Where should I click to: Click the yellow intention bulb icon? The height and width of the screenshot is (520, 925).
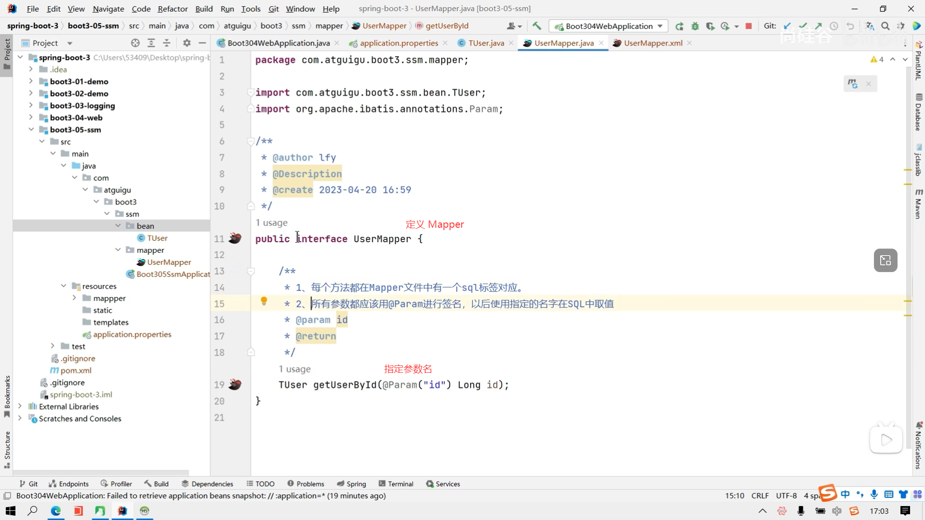coord(264,301)
